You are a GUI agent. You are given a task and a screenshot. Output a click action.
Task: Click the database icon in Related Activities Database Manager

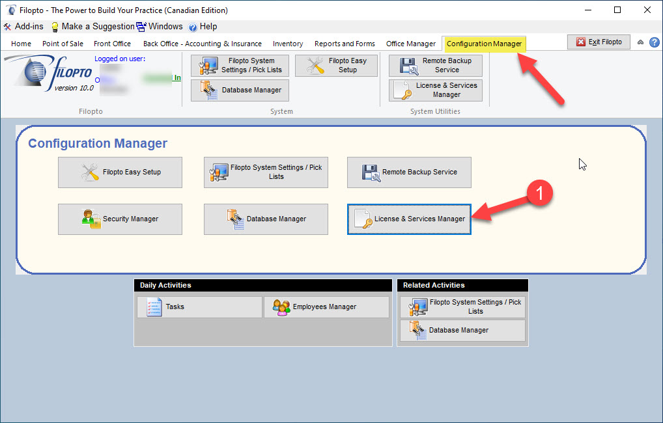[x=417, y=331]
